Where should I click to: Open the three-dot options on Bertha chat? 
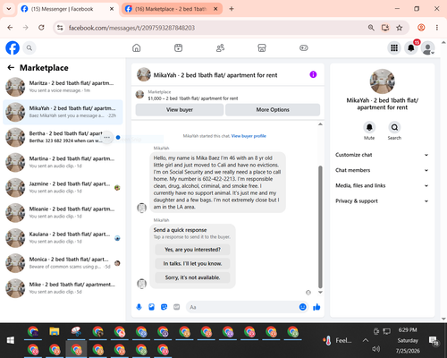point(107,137)
